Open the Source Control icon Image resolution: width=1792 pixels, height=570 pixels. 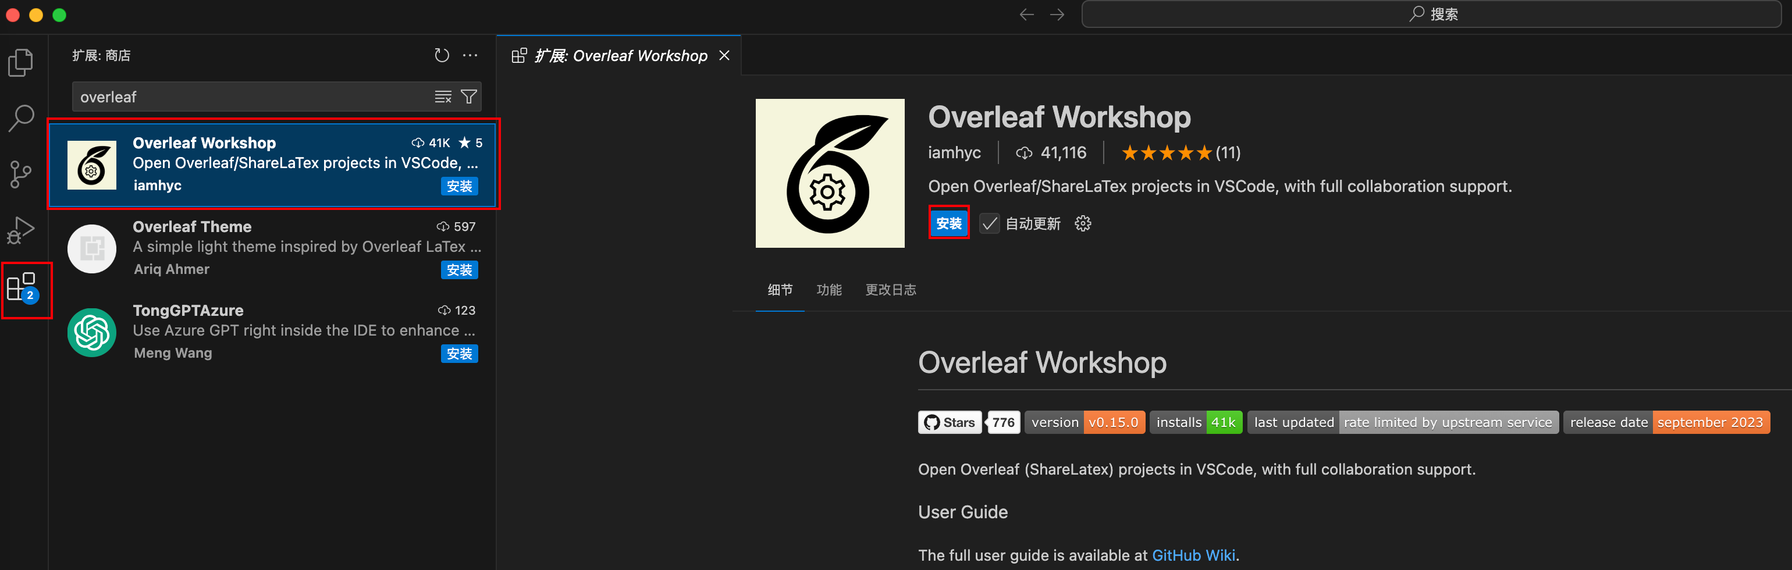(21, 174)
